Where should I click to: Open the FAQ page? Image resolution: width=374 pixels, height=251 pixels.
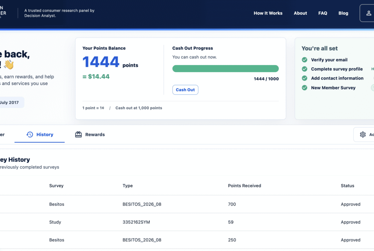coord(323,13)
